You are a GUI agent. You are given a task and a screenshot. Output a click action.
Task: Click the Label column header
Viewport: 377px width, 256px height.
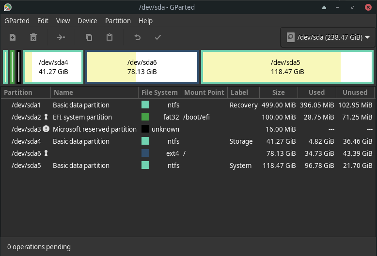click(244, 92)
